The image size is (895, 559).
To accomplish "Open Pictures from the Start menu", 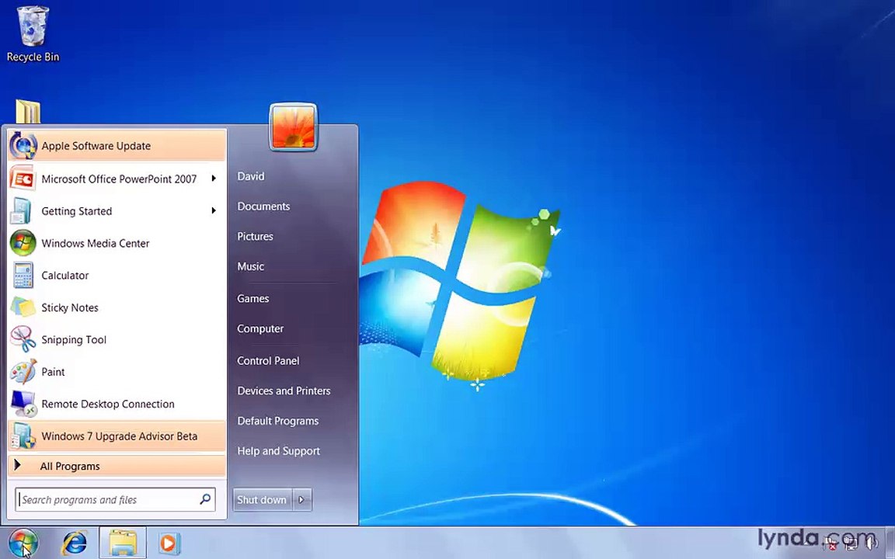I will click(x=255, y=236).
